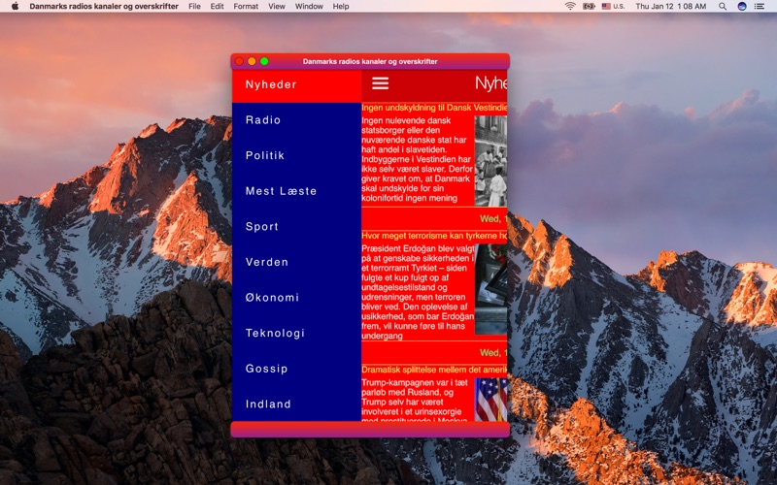Click the 'Wed' date under the Erdoğan article
777x485 pixels.
[x=493, y=353]
